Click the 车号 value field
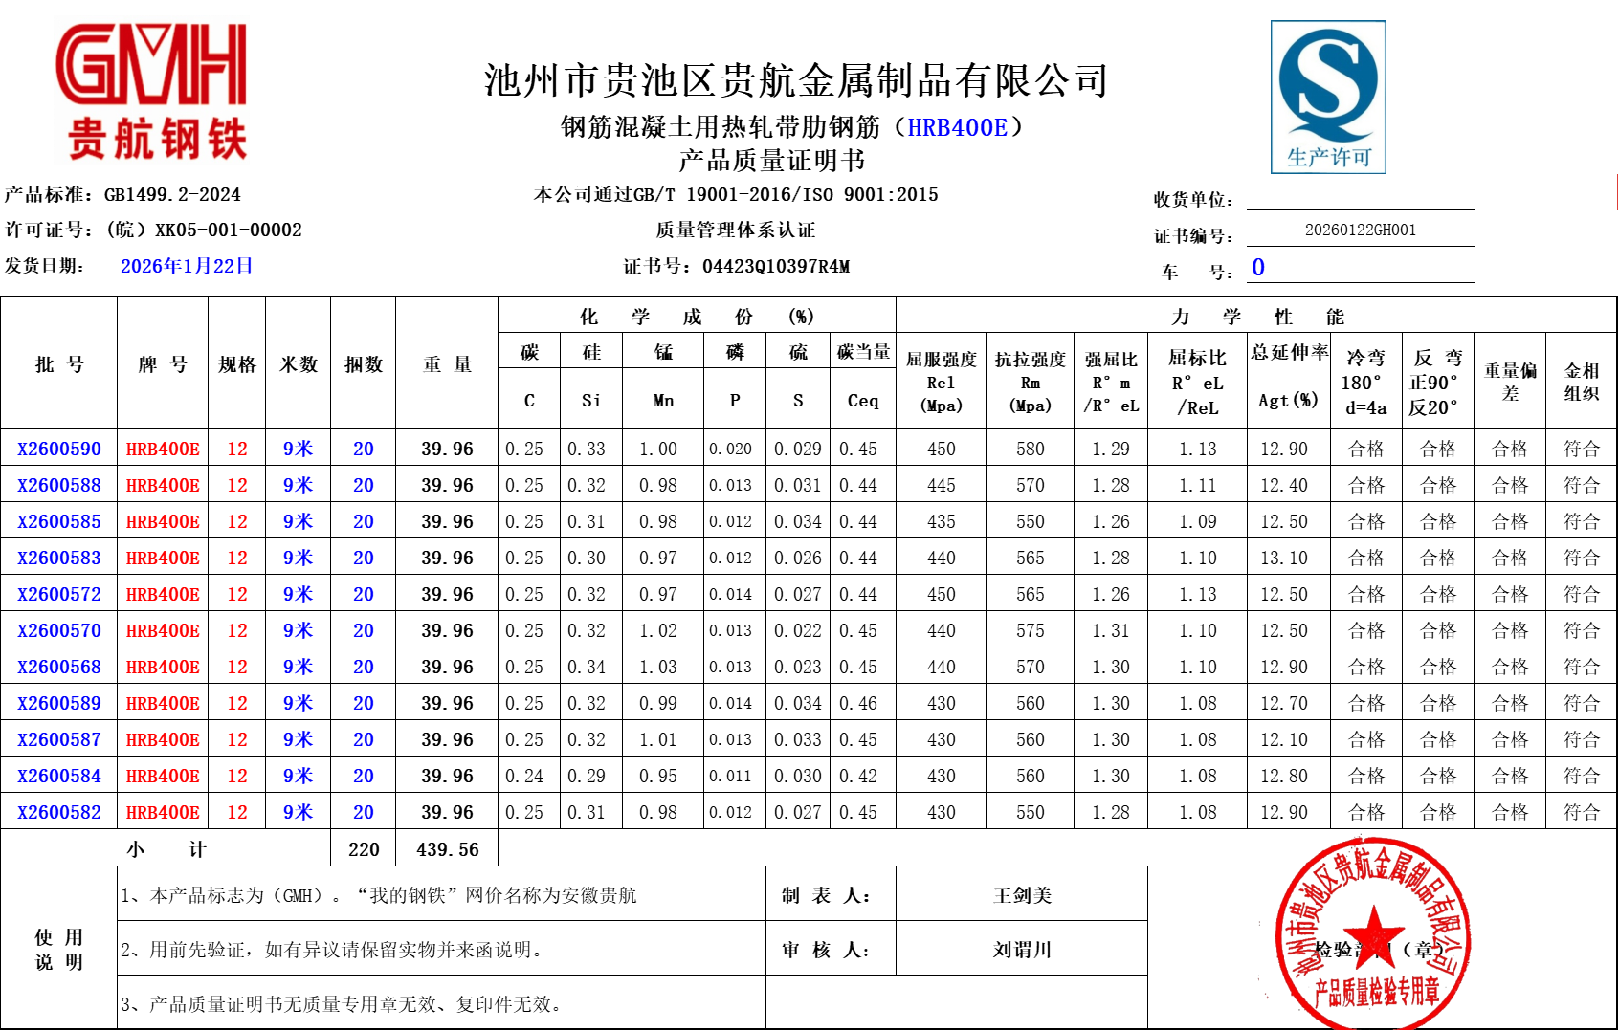Image resolution: width=1619 pixels, height=1031 pixels. click(x=1360, y=268)
